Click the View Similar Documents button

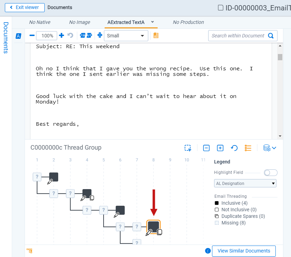(x=244, y=251)
